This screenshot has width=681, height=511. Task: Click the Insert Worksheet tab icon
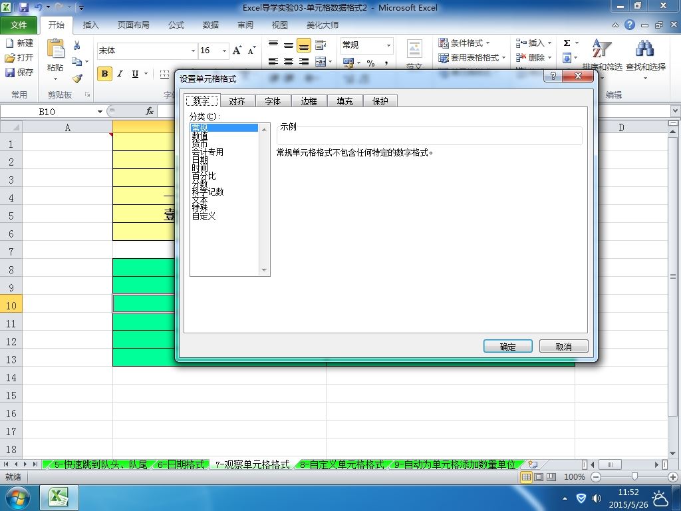point(533,464)
